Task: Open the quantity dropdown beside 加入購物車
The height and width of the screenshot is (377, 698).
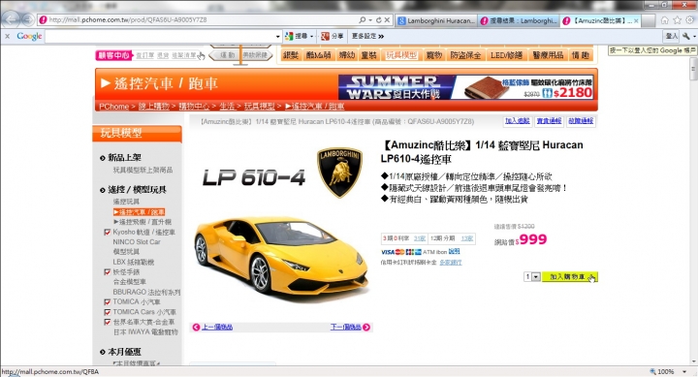Action: click(x=536, y=277)
